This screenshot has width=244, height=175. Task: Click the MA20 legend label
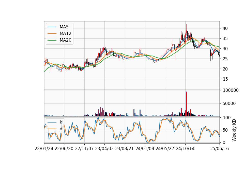pyautogui.click(x=65, y=40)
